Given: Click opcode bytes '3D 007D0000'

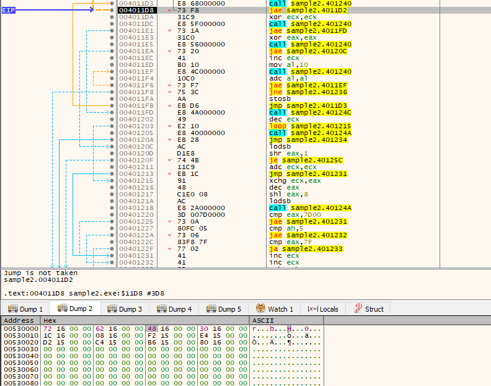Looking at the screenshot, I should [x=201, y=215].
